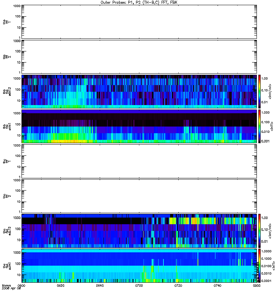Click the thb fbk scm1 spectrogram panel
This screenshot has width=278, height=296.
pyautogui.click(x=139, y=126)
